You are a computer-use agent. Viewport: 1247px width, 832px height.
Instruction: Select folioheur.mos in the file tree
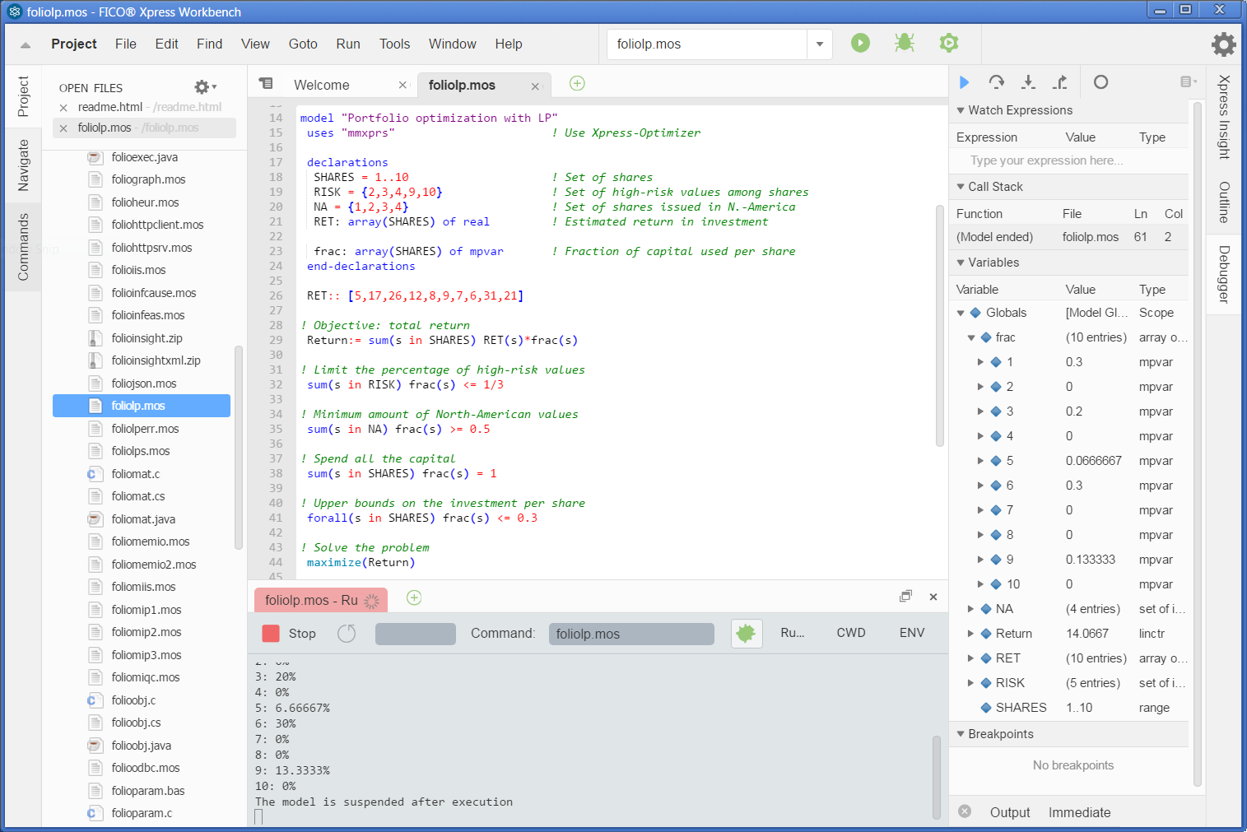(x=145, y=202)
